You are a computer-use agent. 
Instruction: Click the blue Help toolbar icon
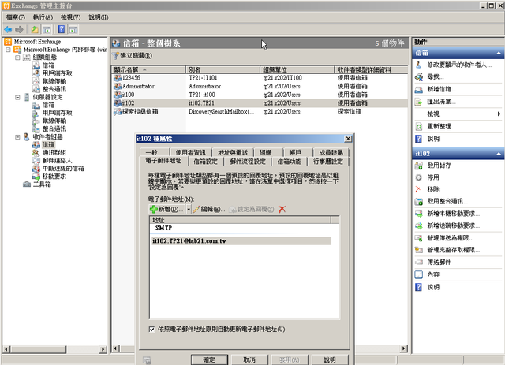tap(62, 30)
